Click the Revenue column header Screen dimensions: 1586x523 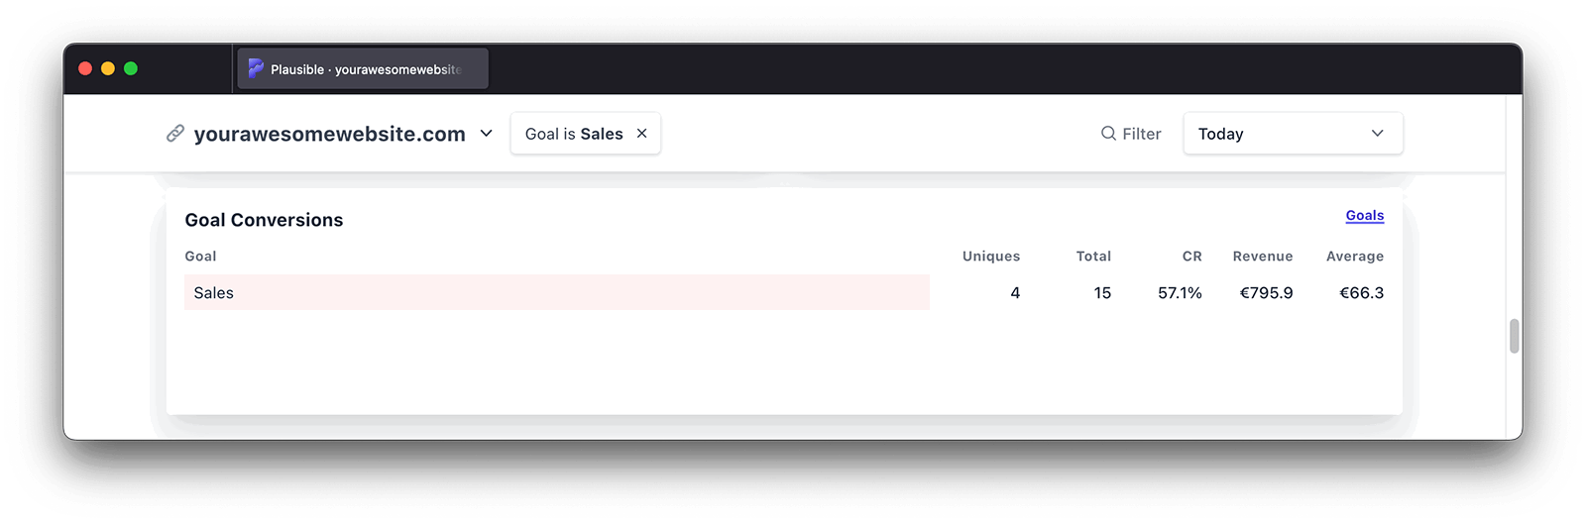point(1262,257)
